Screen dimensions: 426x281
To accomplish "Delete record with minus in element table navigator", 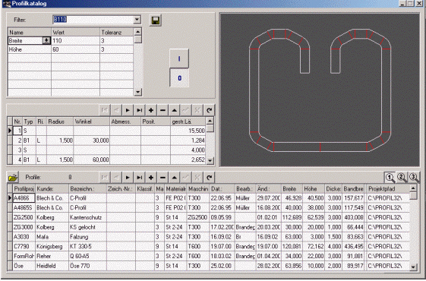I will point(163,110).
